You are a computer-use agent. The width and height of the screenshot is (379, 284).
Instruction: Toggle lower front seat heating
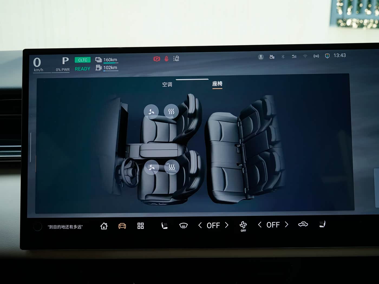click(172, 167)
